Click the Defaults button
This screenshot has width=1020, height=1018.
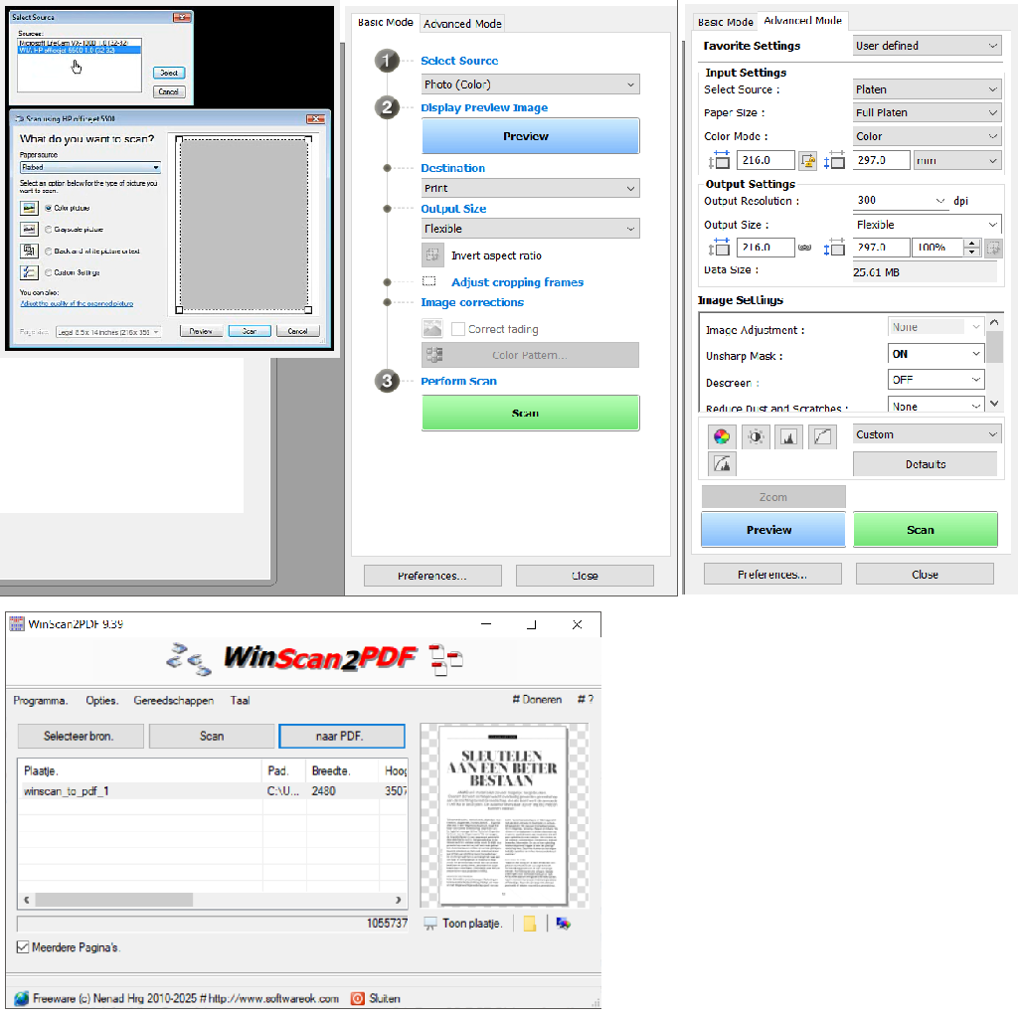coord(925,464)
